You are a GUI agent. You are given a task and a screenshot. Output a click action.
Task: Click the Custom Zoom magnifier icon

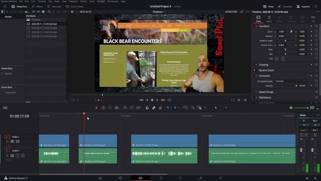(x=199, y=108)
